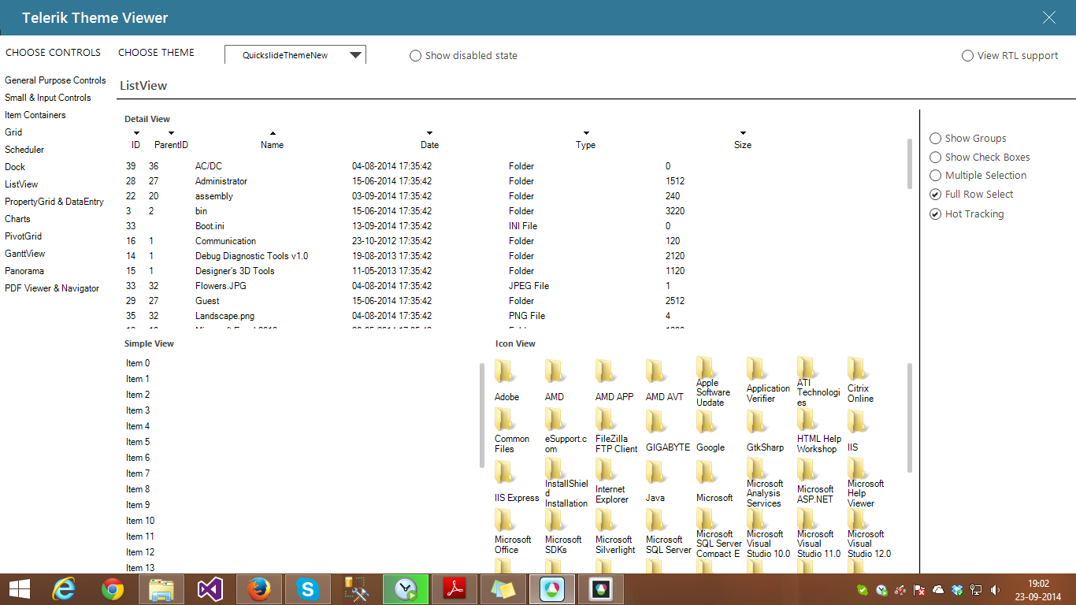Go to Item Containers controls
This screenshot has height=605, width=1076.
click(35, 115)
